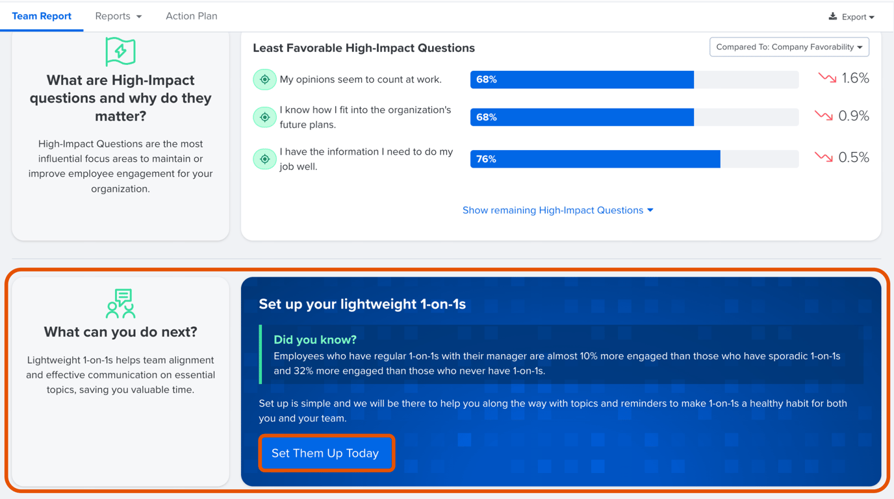Open the "Compared To: Company Favorability" dropdown
Screen dimensions: 894x499
point(789,47)
